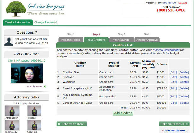
Task: Play the Process attorney video
Action: [34, 111]
